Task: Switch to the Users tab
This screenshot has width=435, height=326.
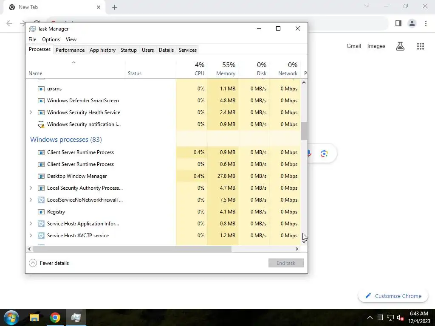Action: click(x=147, y=50)
